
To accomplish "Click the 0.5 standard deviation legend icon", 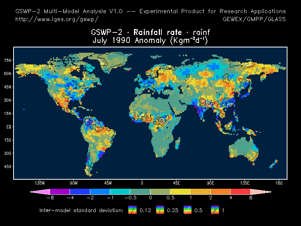I will point(187,210).
